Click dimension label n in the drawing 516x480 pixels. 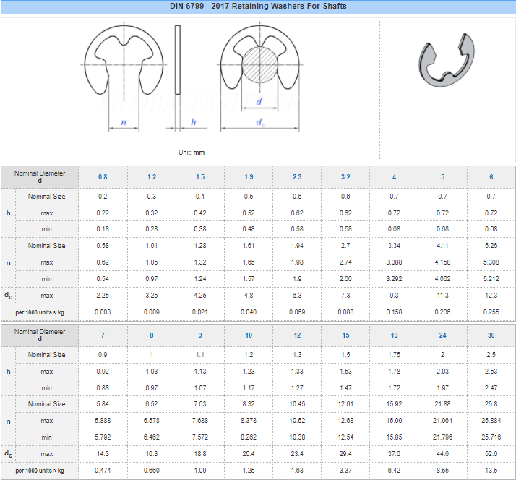[x=124, y=122]
